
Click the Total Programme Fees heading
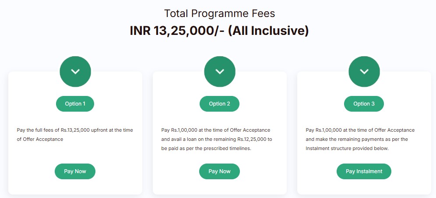[x=219, y=13]
